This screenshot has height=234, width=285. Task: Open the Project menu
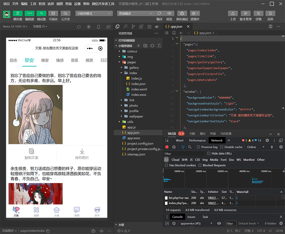pos(6,4)
